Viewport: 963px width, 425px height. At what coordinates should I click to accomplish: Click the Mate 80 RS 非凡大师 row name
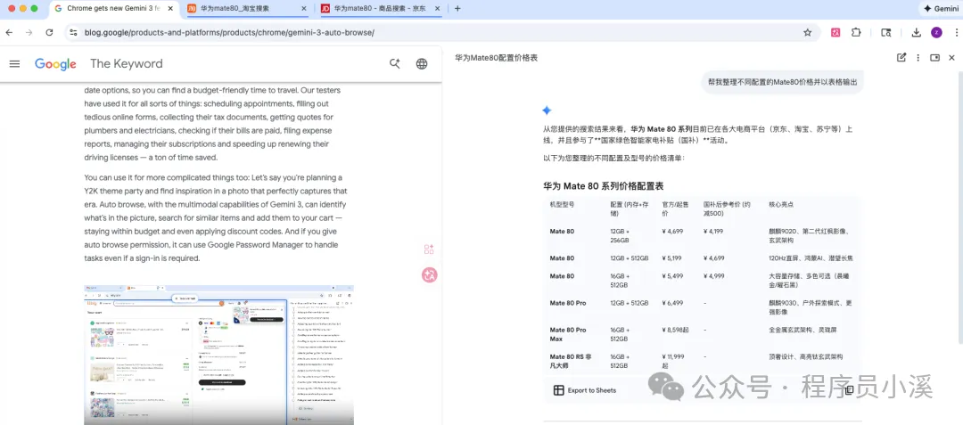click(571, 361)
